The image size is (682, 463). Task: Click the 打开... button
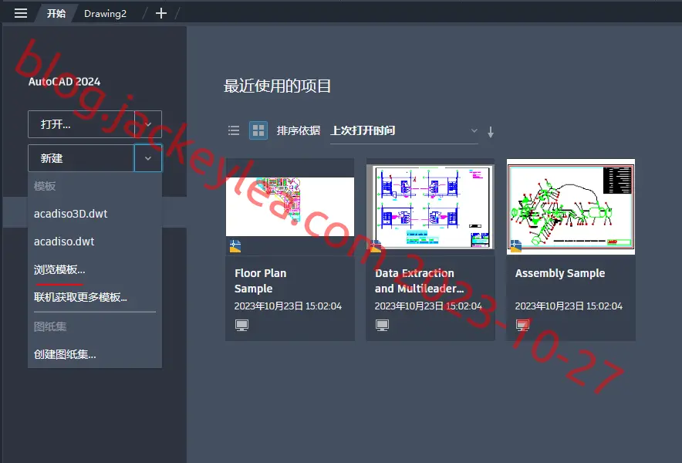81,124
